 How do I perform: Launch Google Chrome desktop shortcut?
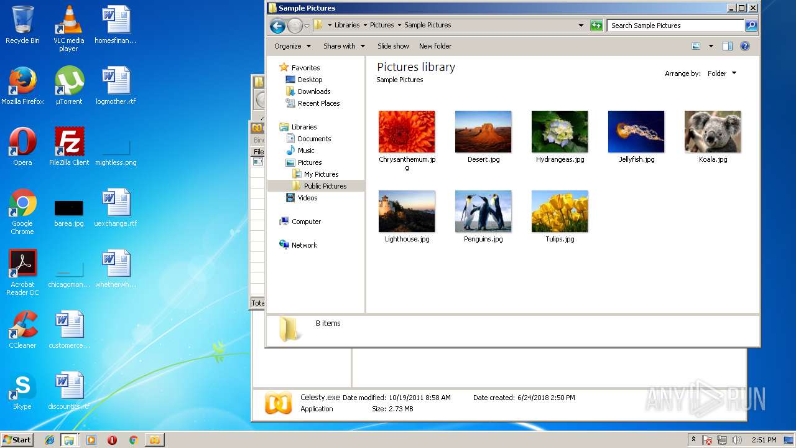point(22,212)
